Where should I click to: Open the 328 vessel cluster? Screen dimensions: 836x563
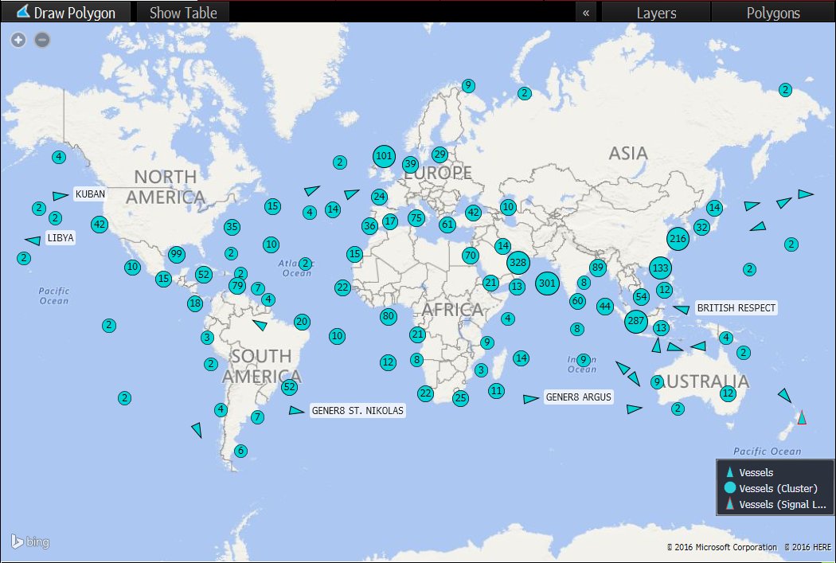pos(518,262)
